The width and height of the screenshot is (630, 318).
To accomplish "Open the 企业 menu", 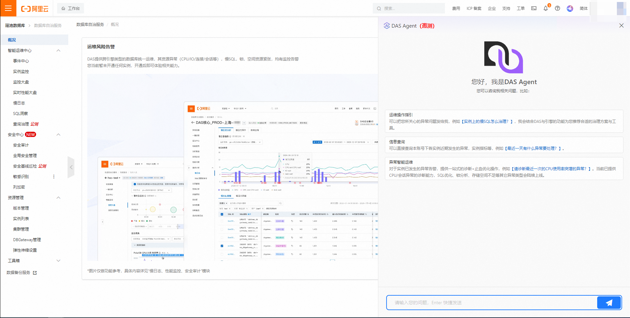I will click(492, 9).
